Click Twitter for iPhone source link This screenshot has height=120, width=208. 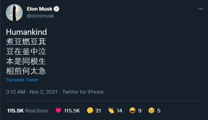pyautogui.click(x=83, y=92)
